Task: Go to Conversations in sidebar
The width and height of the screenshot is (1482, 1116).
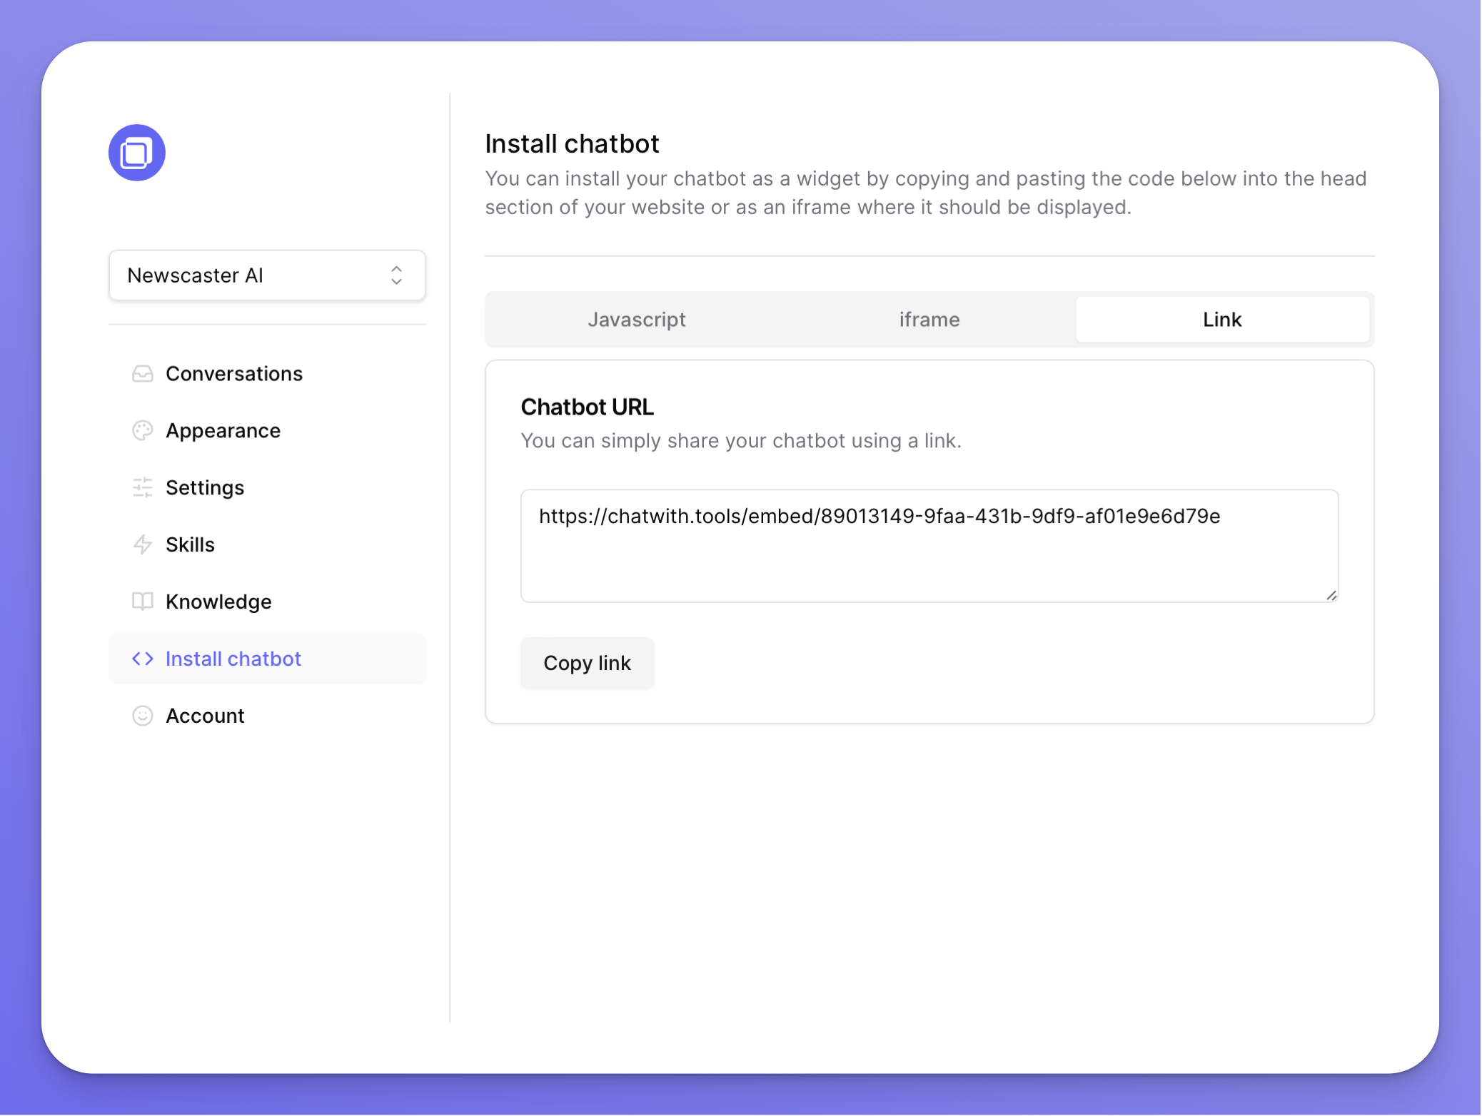Action: (x=234, y=374)
